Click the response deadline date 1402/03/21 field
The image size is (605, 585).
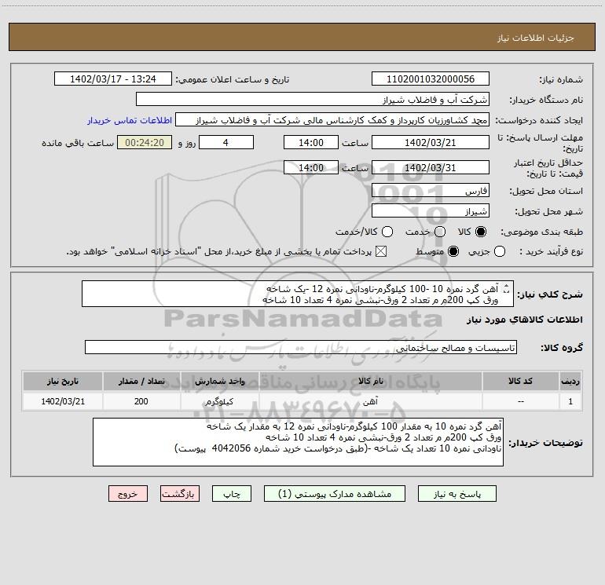coord(431,142)
